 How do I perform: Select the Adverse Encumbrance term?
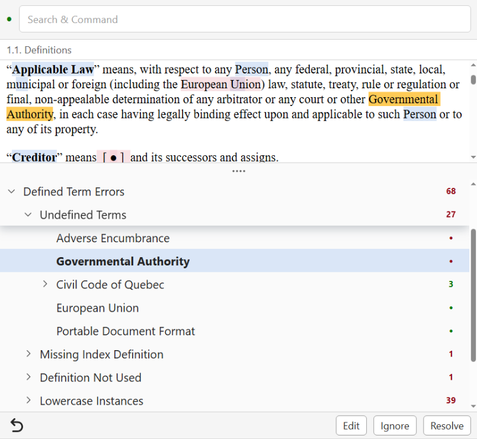point(235,238)
